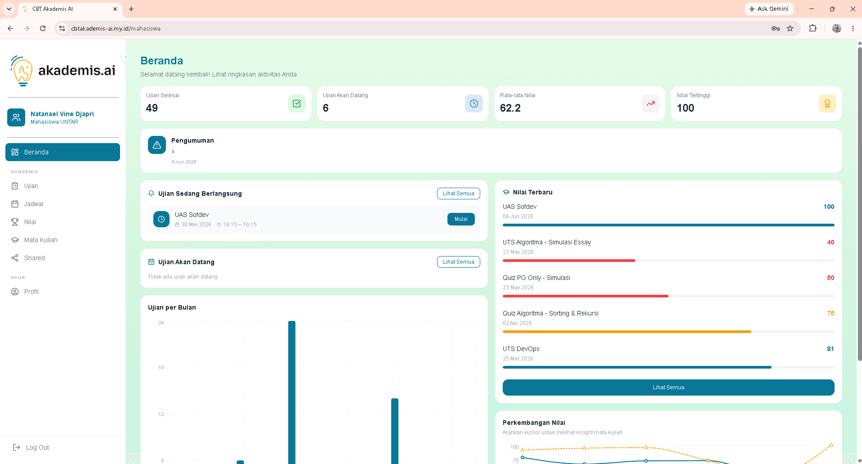
Task: Click the site information icon in address bar
Action: [x=62, y=28]
